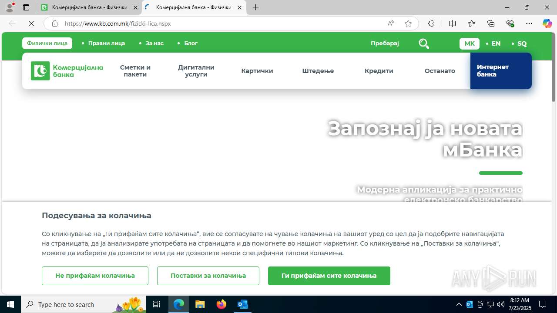Image resolution: width=557 pixels, height=313 pixels.
Task: Close the active second browser tab
Action: 239,7
